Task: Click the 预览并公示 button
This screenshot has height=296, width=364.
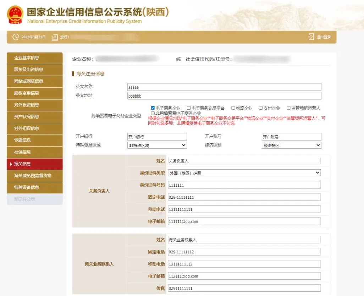Action: (35, 199)
